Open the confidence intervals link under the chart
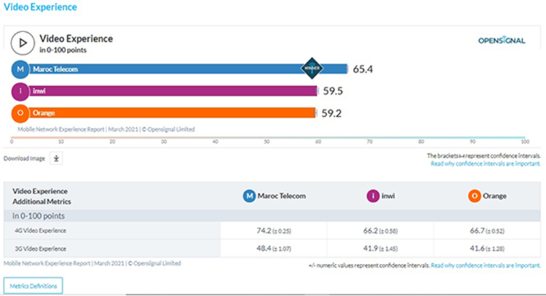Screen dimensions: 546x296 tap(486, 164)
